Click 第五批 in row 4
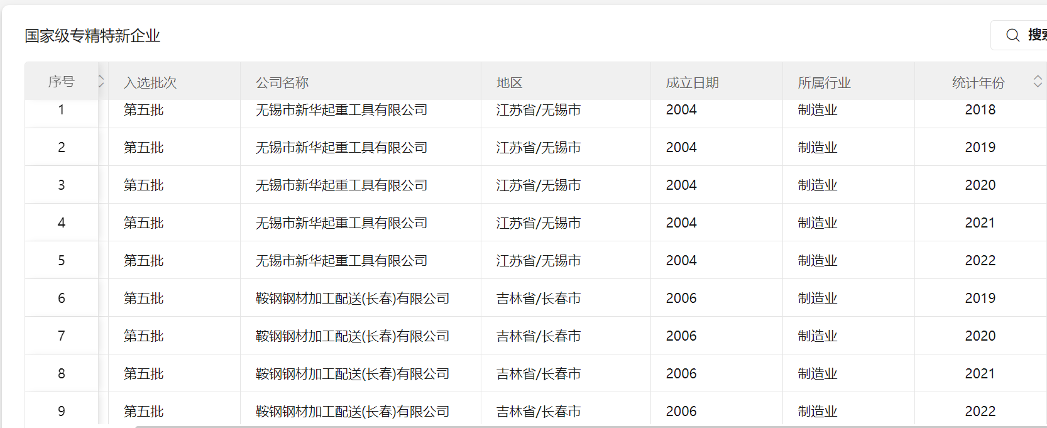The height and width of the screenshot is (428, 1047). 144,222
